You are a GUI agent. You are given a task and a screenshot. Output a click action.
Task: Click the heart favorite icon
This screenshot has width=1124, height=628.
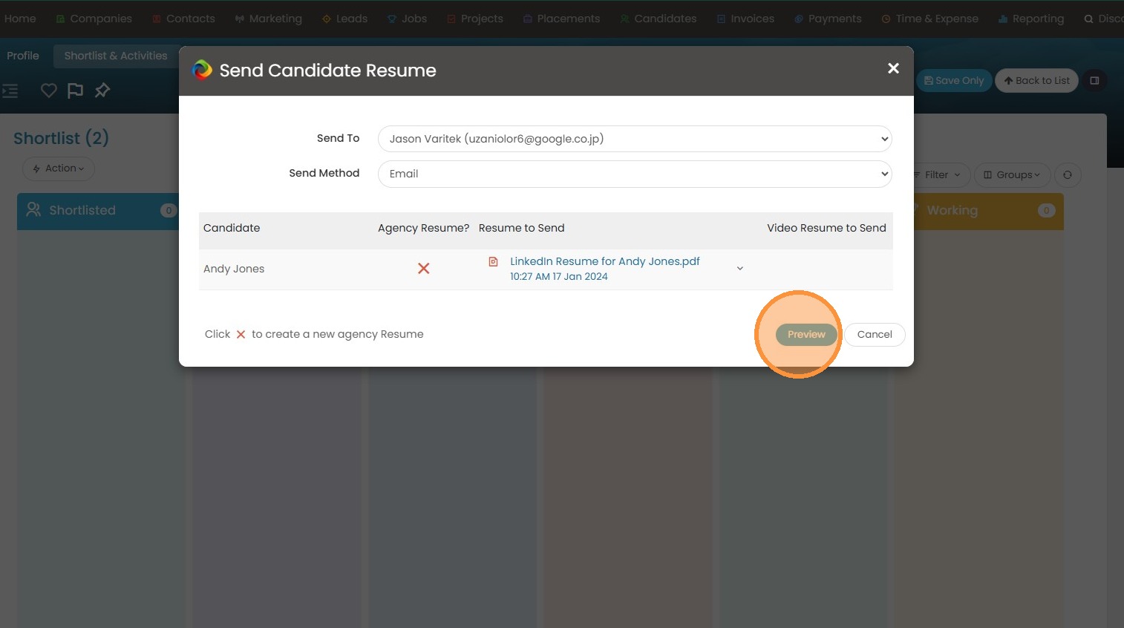pyautogui.click(x=49, y=91)
